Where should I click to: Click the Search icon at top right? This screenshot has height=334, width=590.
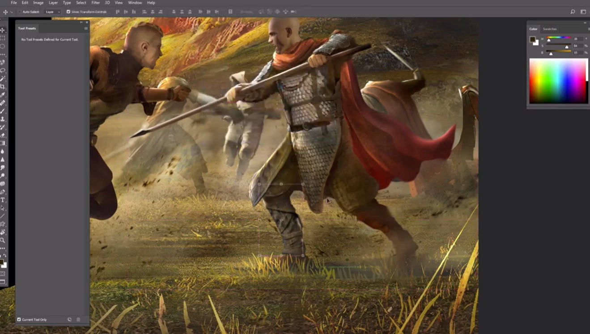(573, 12)
